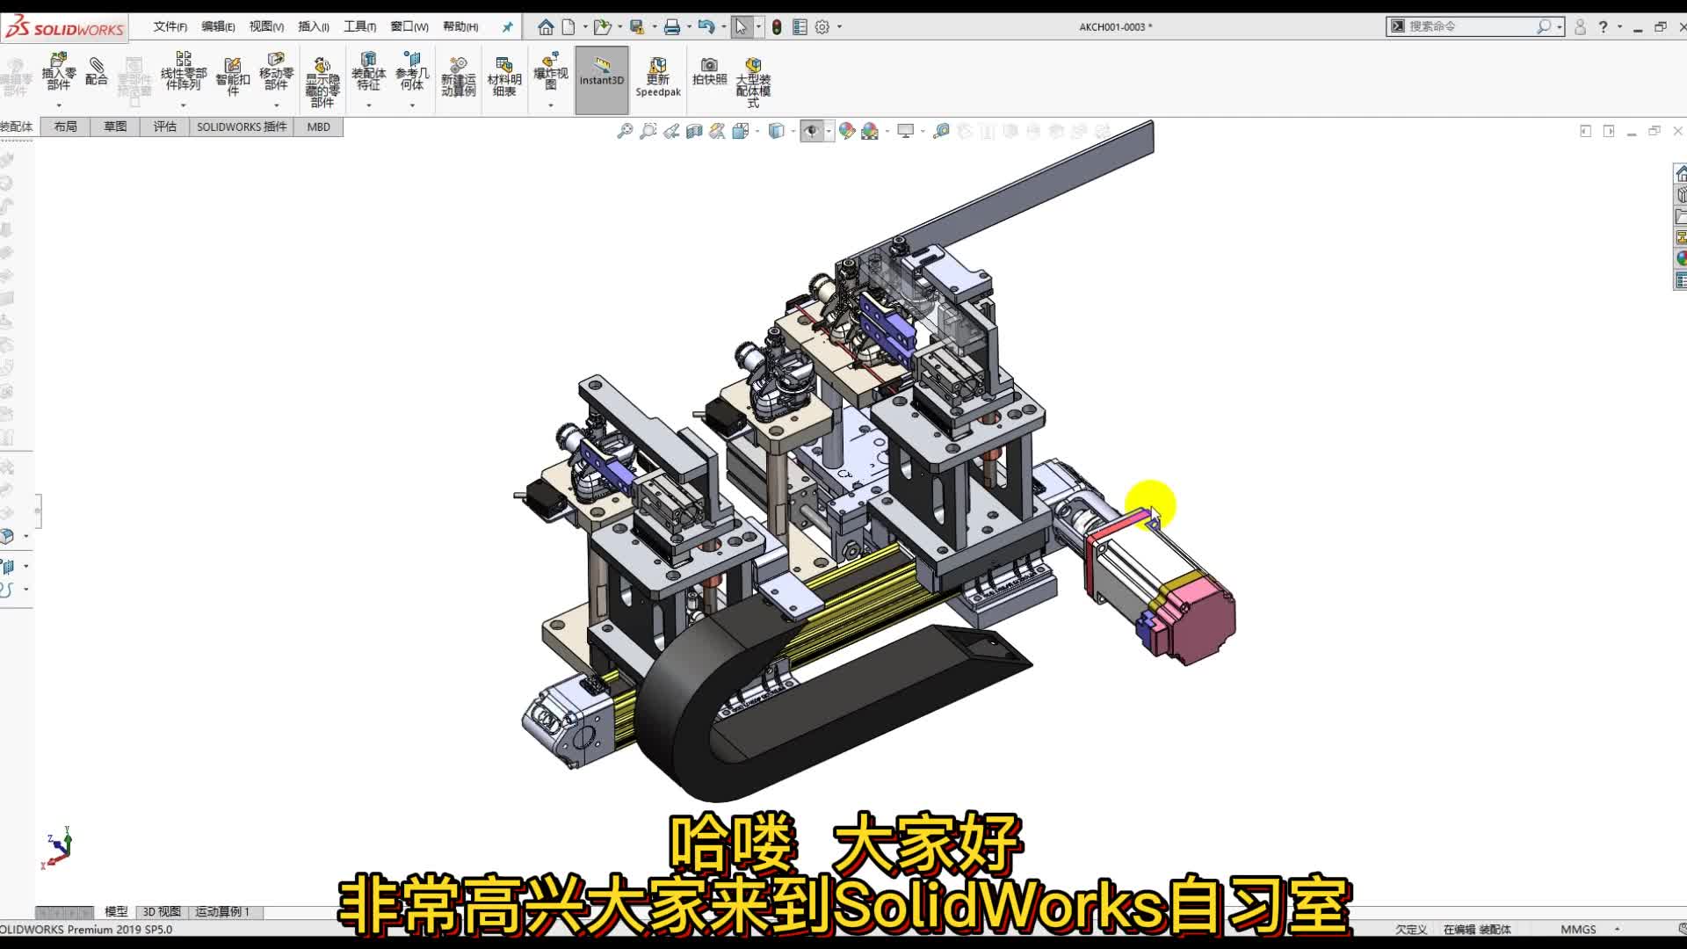Viewport: 1687px width, 949px height.
Task: Click the measure tape icon in view toolbar
Action: coord(941,131)
